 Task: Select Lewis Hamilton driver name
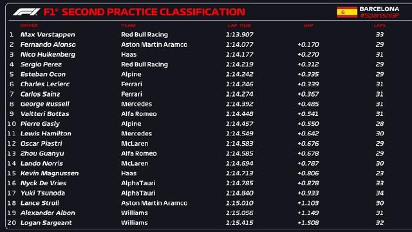pyautogui.click(x=46, y=133)
